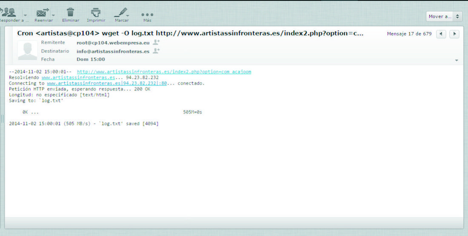Open the Mover a... dropdown
The height and width of the screenshot is (236, 468).
(x=444, y=17)
